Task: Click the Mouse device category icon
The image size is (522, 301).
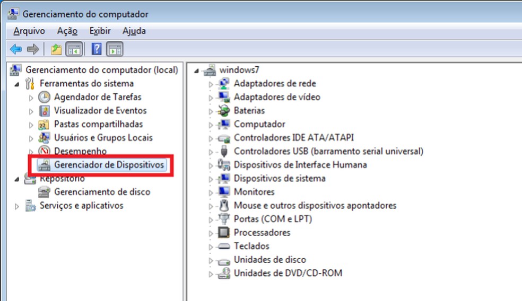Action: 224,206
